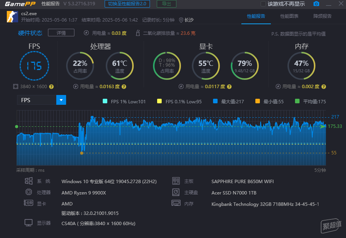Switch to the 性能报告 tab
Screen dimensions: 346x238
(256, 16)
